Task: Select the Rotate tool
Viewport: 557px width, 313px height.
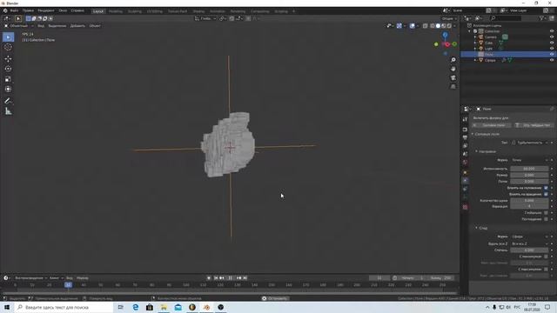Action: pos(8,69)
